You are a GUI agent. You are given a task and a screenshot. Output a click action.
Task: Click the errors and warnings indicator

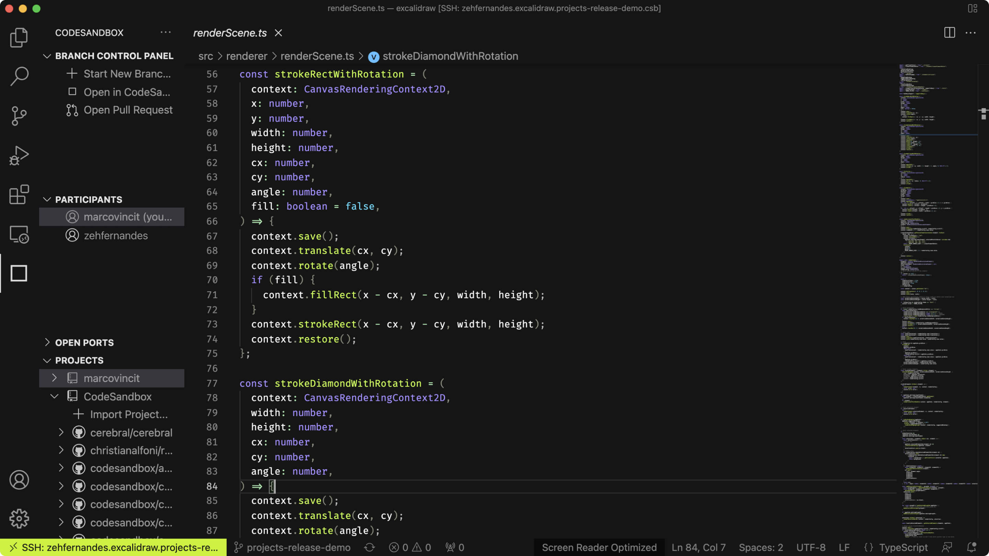coord(410,547)
